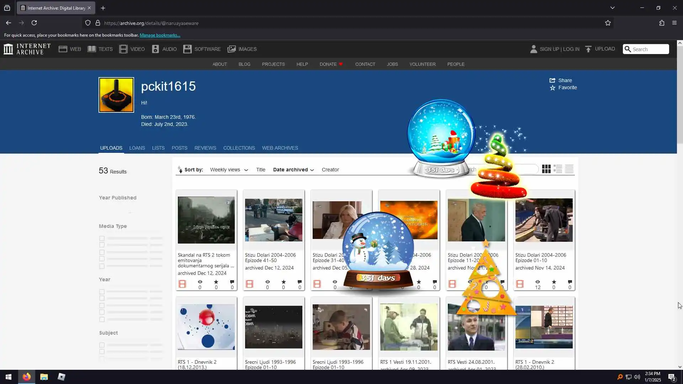Click the Internet Archive logo icon
Screen dimensions: 683x384
[8, 49]
